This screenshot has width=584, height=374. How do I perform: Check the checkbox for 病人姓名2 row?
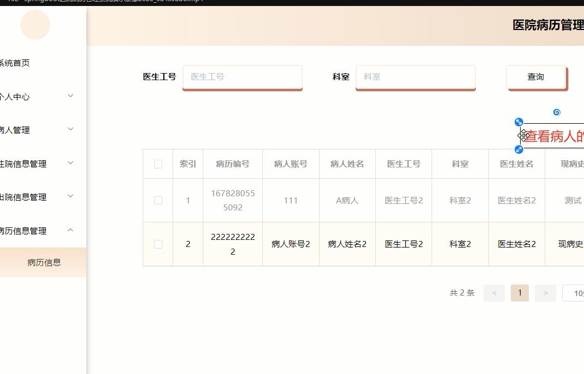point(157,244)
